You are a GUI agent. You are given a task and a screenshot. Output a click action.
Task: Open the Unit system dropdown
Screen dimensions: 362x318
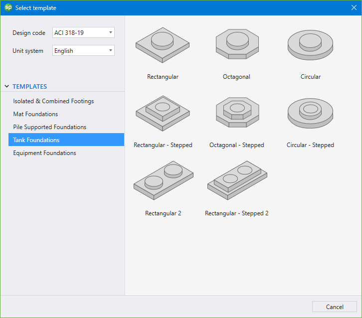83,51
